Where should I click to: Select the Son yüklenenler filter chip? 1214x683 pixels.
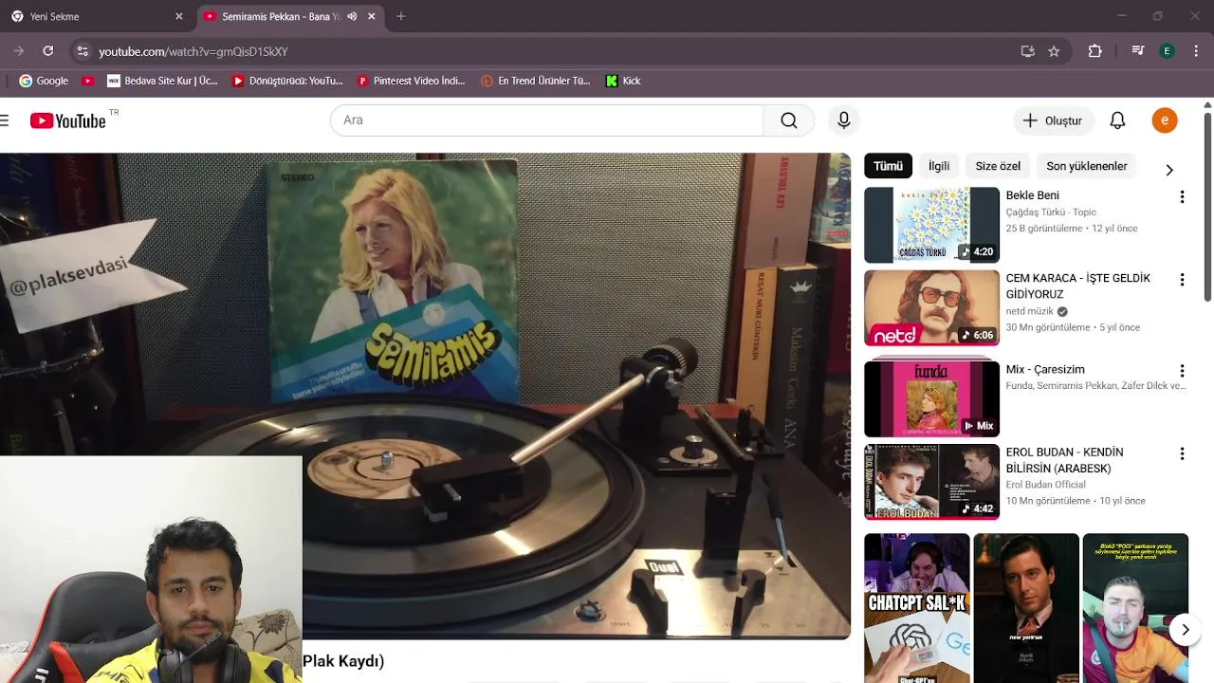click(1087, 166)
